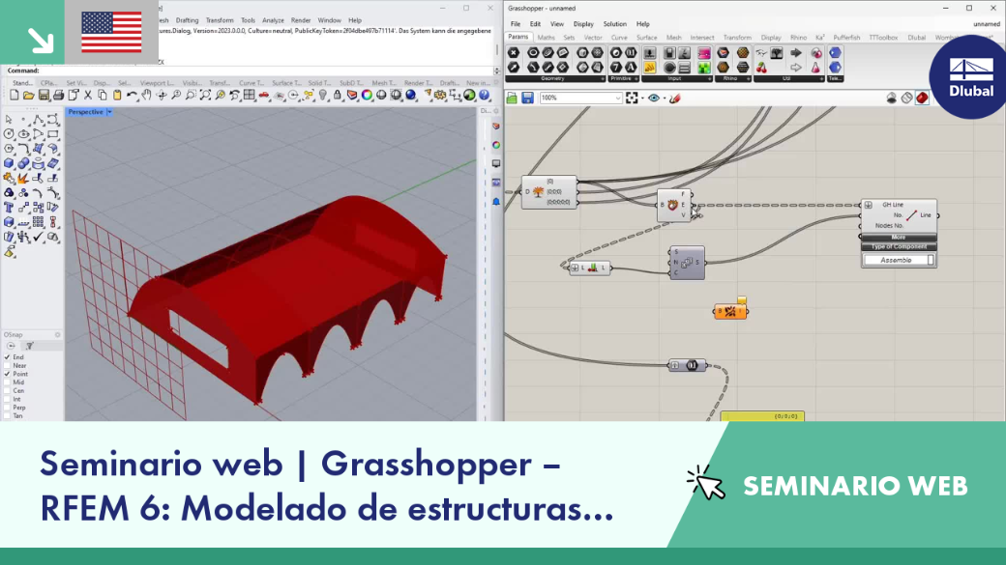
Task: Click the Print icon in Rhino toolbar
Action: click(58, 95)
